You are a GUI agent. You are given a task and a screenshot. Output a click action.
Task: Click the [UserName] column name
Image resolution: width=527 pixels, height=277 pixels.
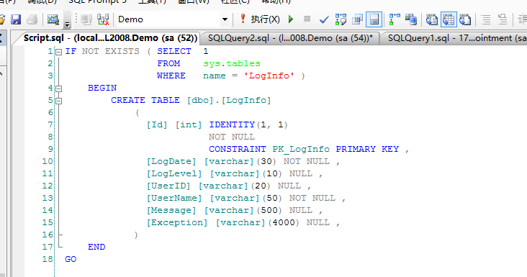click(x=174, y=199)
